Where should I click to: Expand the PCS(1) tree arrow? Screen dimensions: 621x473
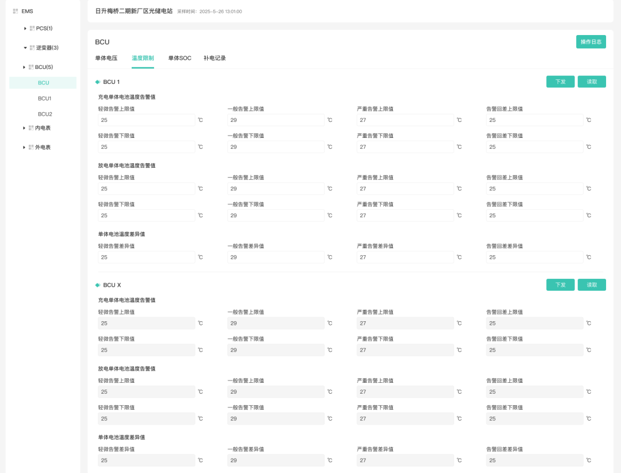[x=25, y=28]
